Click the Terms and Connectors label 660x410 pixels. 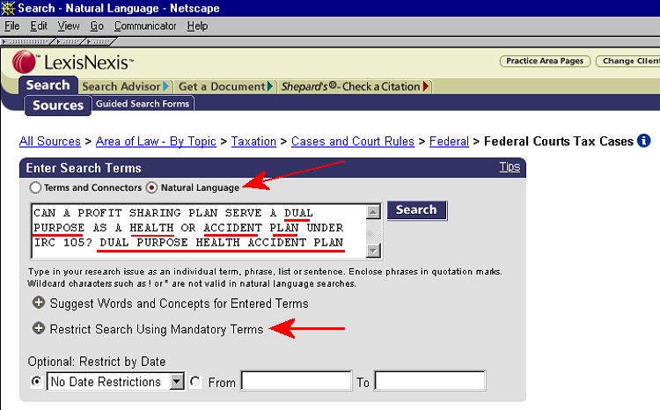pyautogui.click(x=92, y=187)
